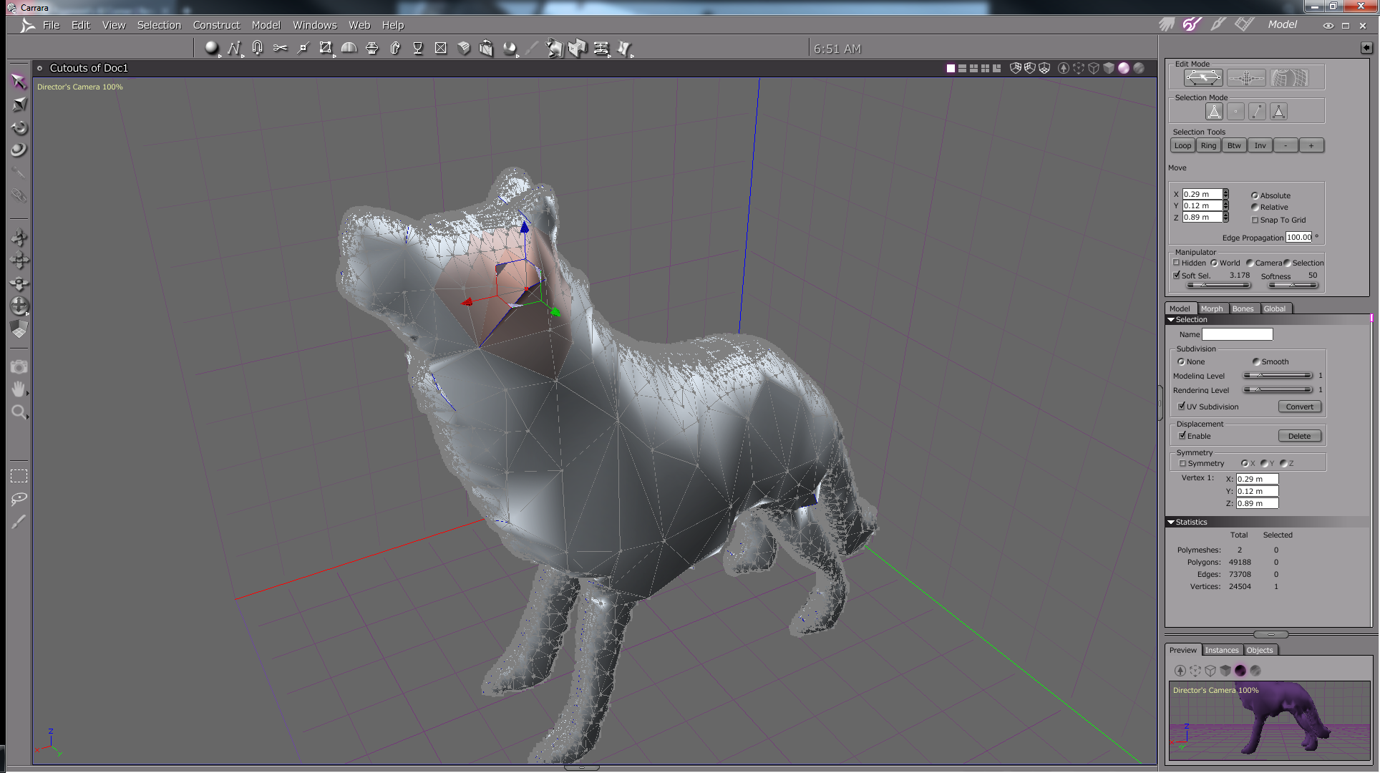Click the X move value stepper arrows
Screen dimensions: 1380x773
1225,194
